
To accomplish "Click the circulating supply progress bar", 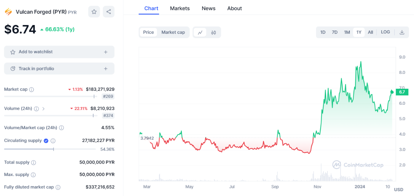I will [x=50, y=149].
